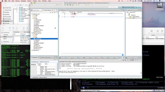Expand Logs folder under Bobtest-Jeff

(33, 18)
